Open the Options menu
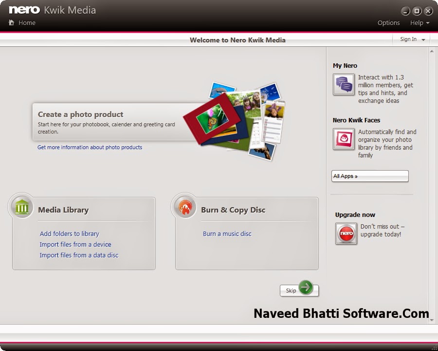 tap(388, 23)
